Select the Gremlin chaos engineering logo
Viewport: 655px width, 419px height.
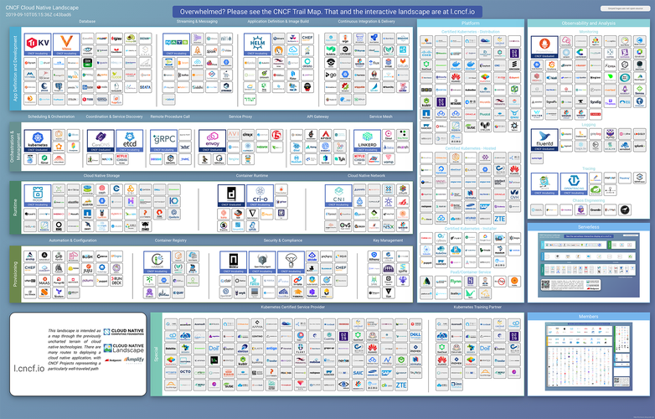click(x=596, y=209)
